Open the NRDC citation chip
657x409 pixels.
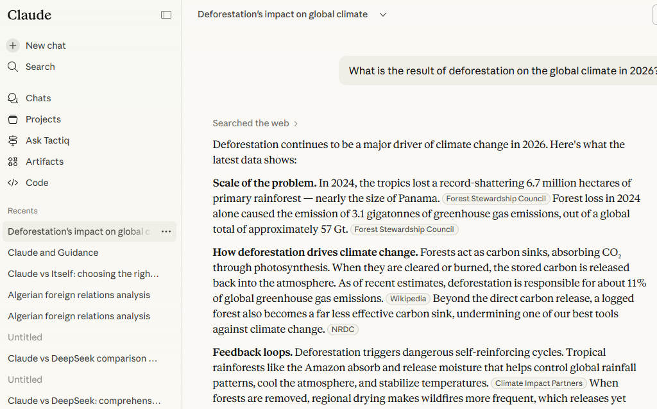click(x=343, y=330)
